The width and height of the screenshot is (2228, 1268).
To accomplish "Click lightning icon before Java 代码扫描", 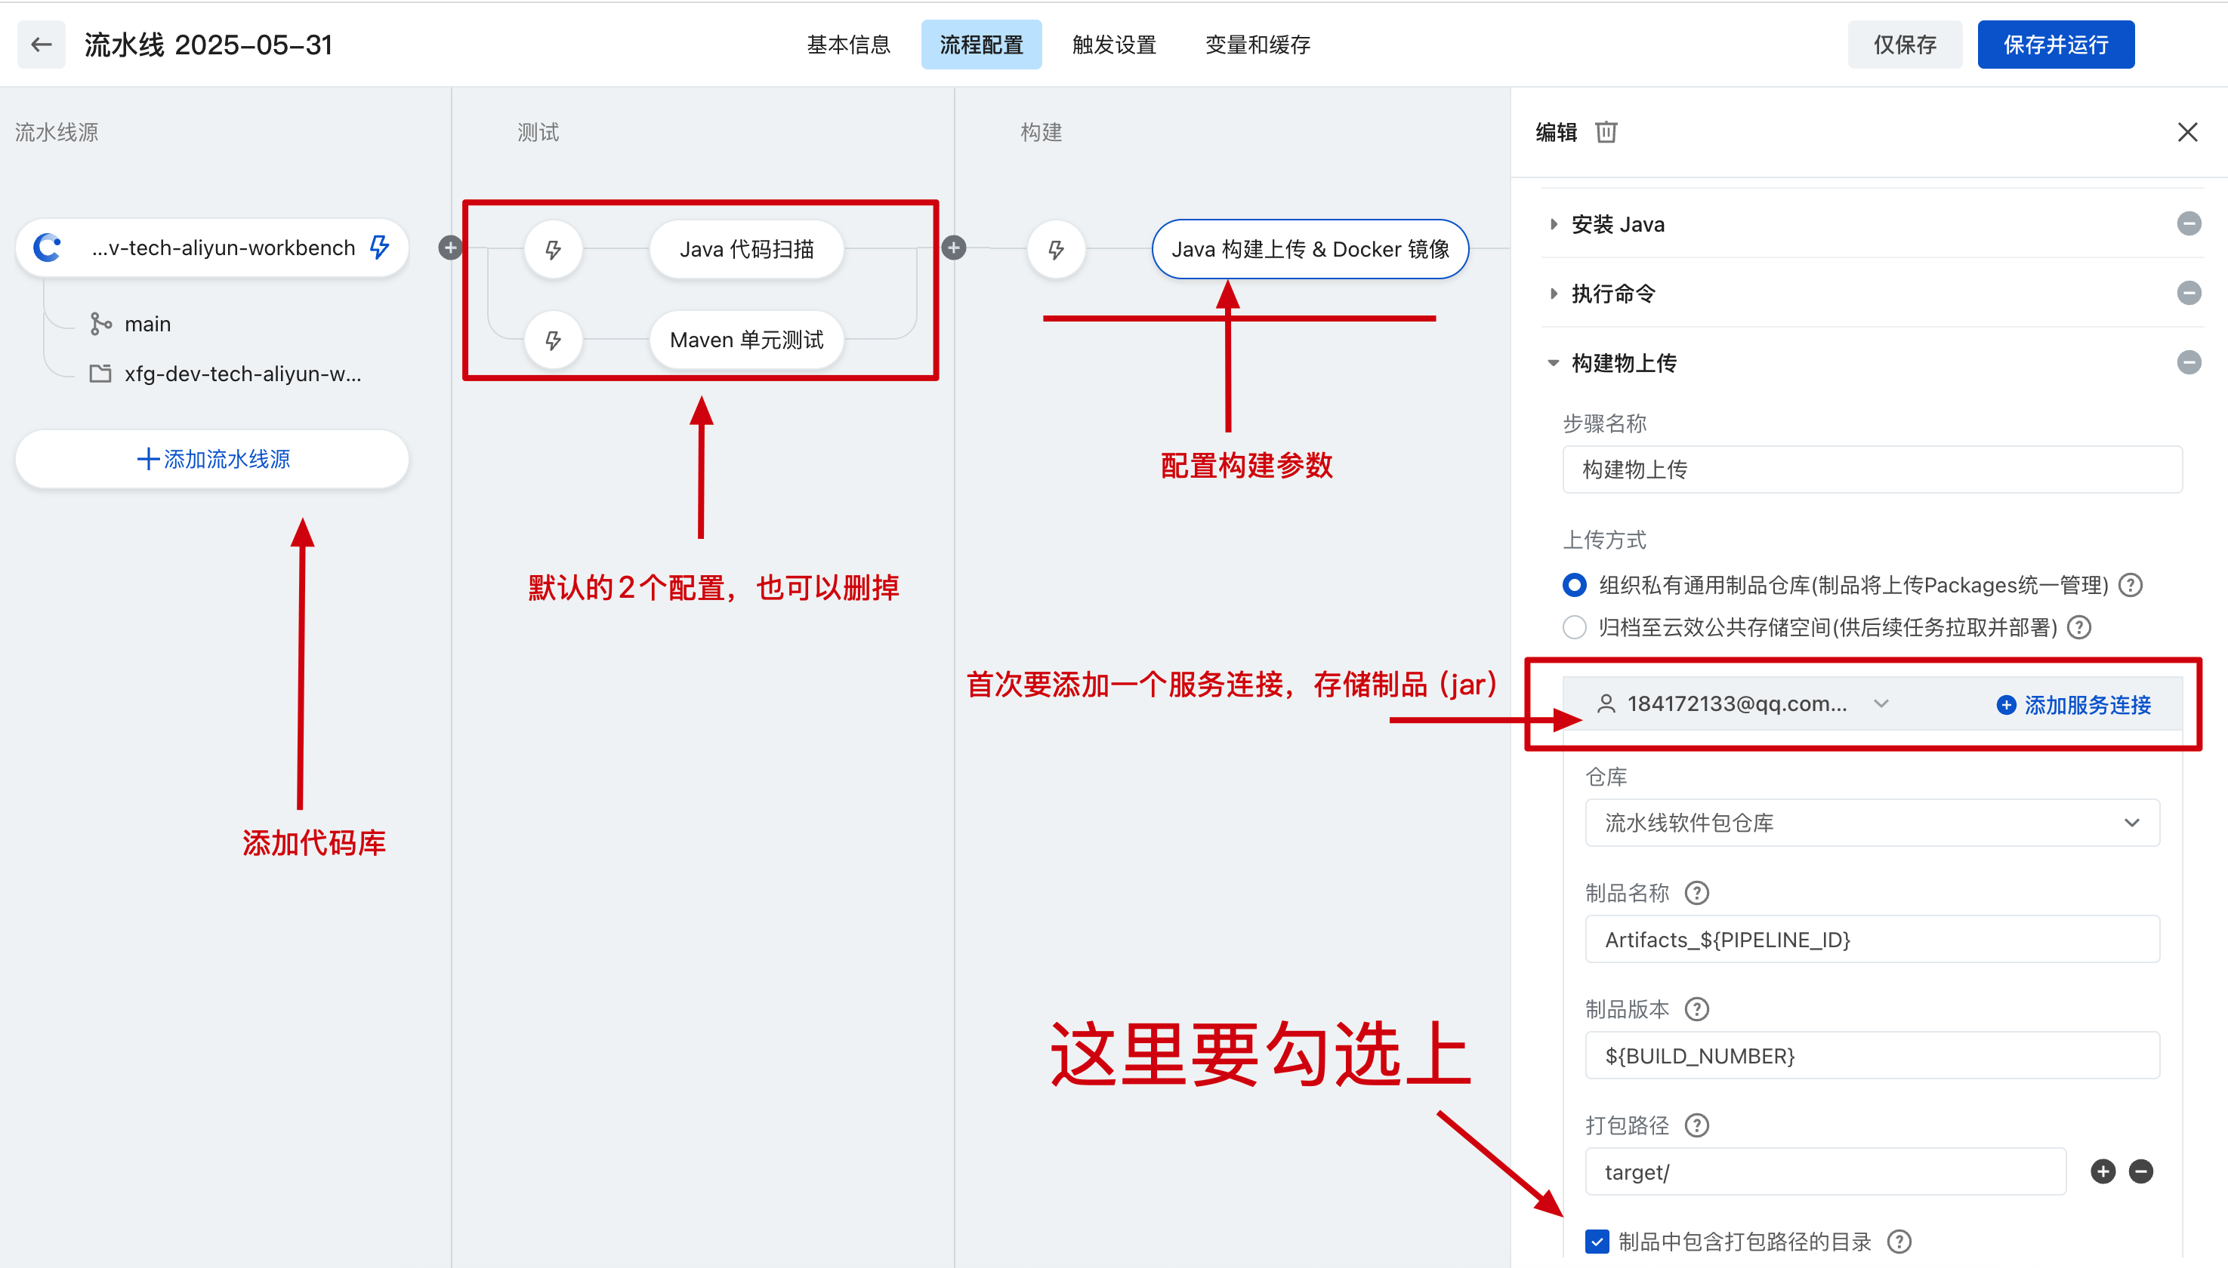I will 552,249.
